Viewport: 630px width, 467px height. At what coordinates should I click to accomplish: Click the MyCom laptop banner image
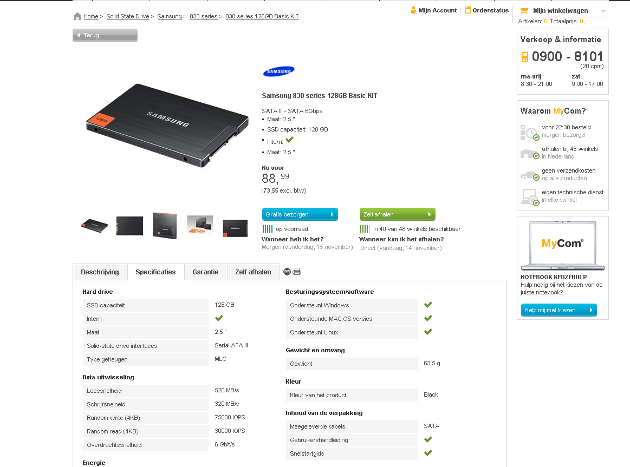(562, 245)
